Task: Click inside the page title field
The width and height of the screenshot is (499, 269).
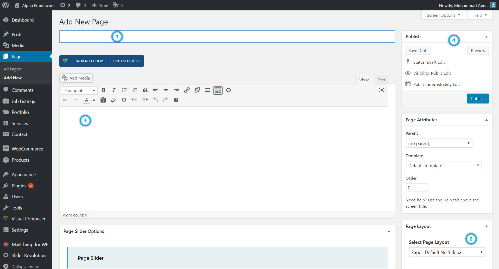Action: tap(226, 36)
